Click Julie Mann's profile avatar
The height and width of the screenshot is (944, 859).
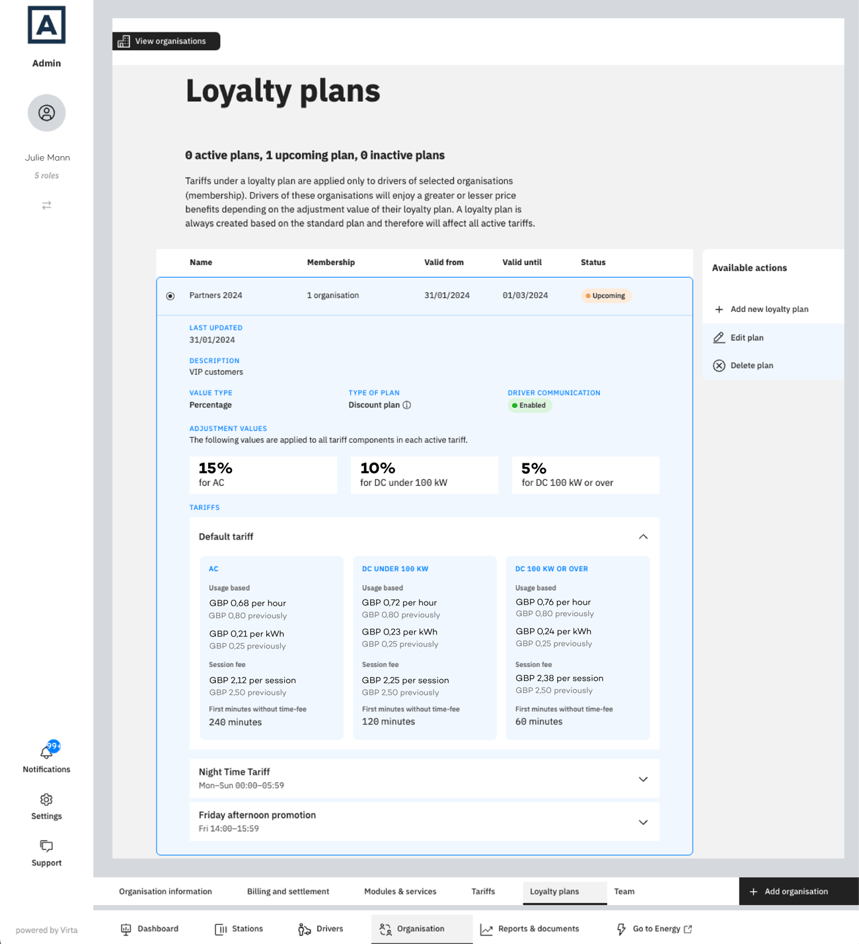(46, 113)
